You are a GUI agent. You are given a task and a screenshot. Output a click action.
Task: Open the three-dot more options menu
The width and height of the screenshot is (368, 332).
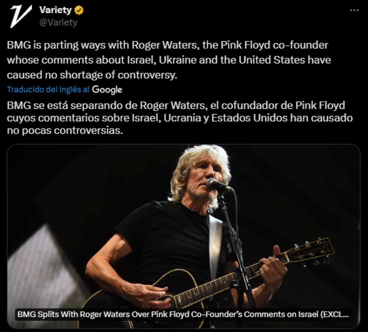click(354, 10)
